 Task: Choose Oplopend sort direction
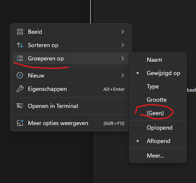click(x=158, y=128)
